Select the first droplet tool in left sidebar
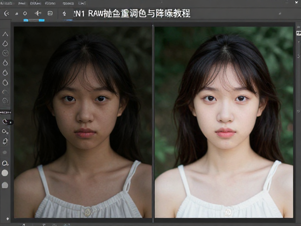The image size is (301, 226). [5, 43]
